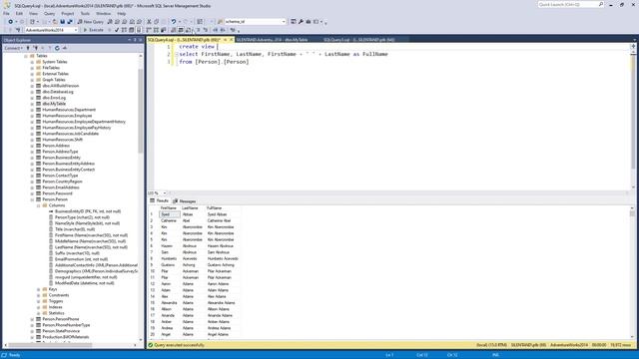Click the Open File folder icon in toolbar
The width and height of the screenshot is (639, 359).
tap(55, 22)
